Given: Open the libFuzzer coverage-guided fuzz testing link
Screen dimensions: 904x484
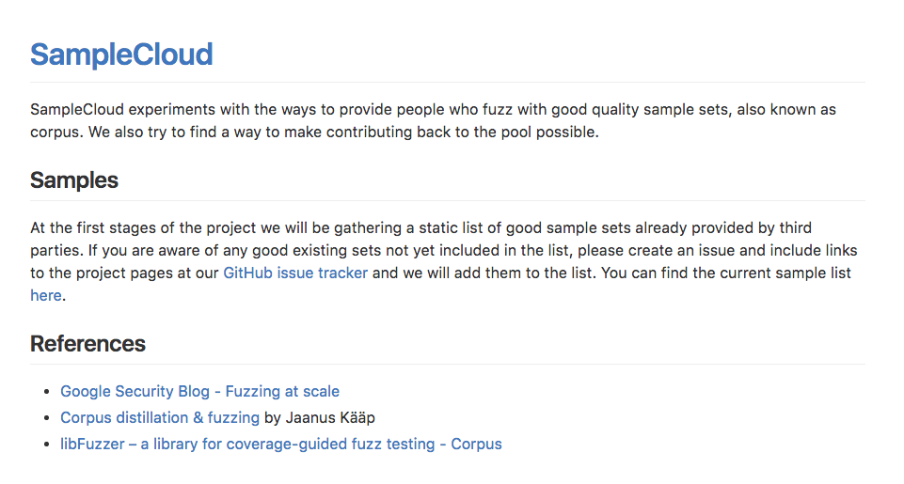Looking at the screenshot, I should [x=280, y=445].
